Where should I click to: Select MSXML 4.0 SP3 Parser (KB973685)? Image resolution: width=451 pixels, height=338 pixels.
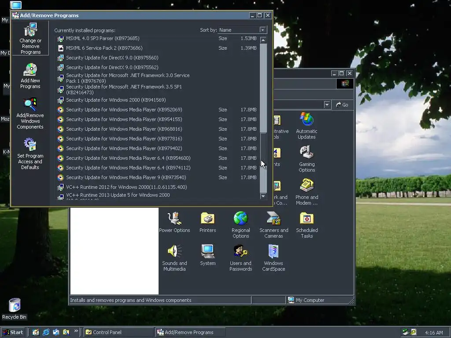point(157,39)
